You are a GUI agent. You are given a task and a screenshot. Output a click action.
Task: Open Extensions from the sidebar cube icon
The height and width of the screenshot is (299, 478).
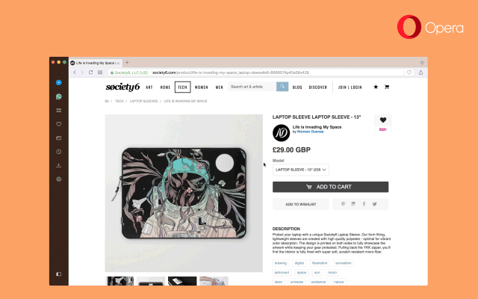click(59, 179)
